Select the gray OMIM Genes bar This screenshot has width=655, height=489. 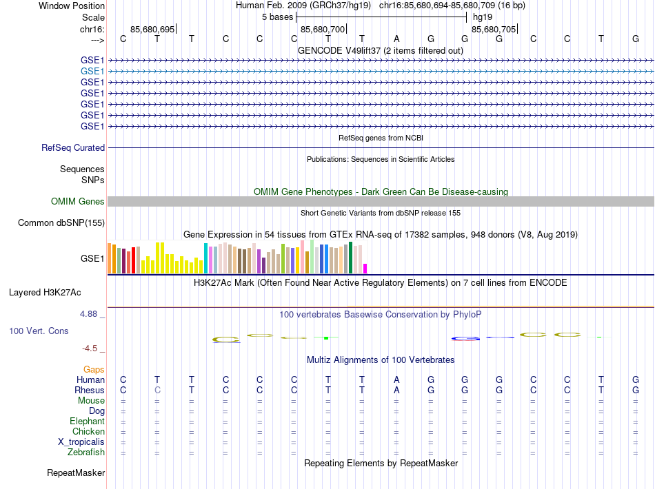381,202
